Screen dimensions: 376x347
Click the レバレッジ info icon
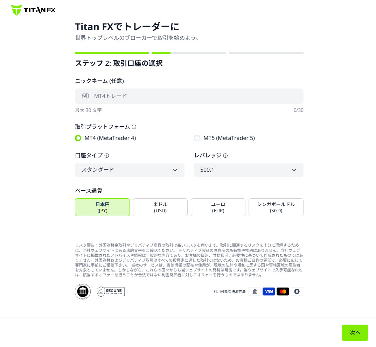coord(224,156)
